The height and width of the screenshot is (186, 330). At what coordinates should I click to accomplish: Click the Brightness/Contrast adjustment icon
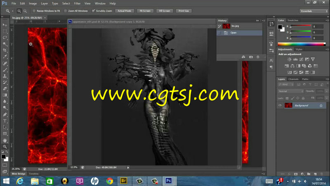point(290,59)
